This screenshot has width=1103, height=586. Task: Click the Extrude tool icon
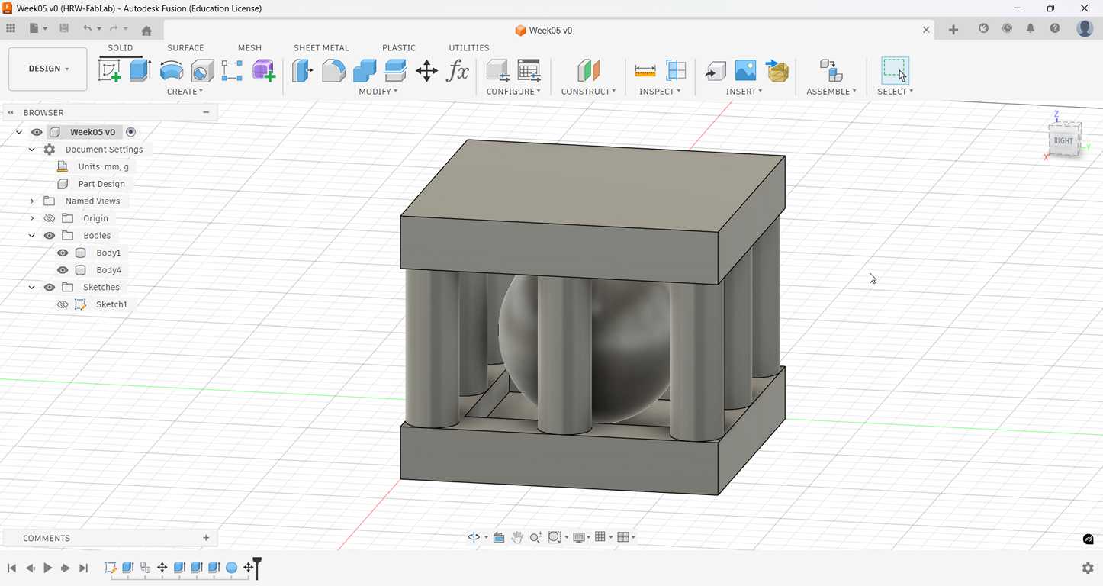coord(140,71)
